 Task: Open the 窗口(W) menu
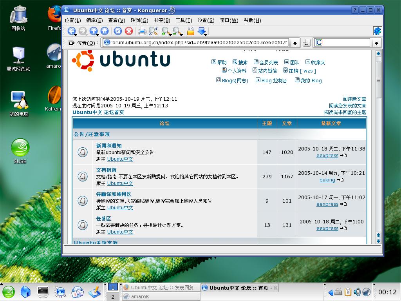229,20
